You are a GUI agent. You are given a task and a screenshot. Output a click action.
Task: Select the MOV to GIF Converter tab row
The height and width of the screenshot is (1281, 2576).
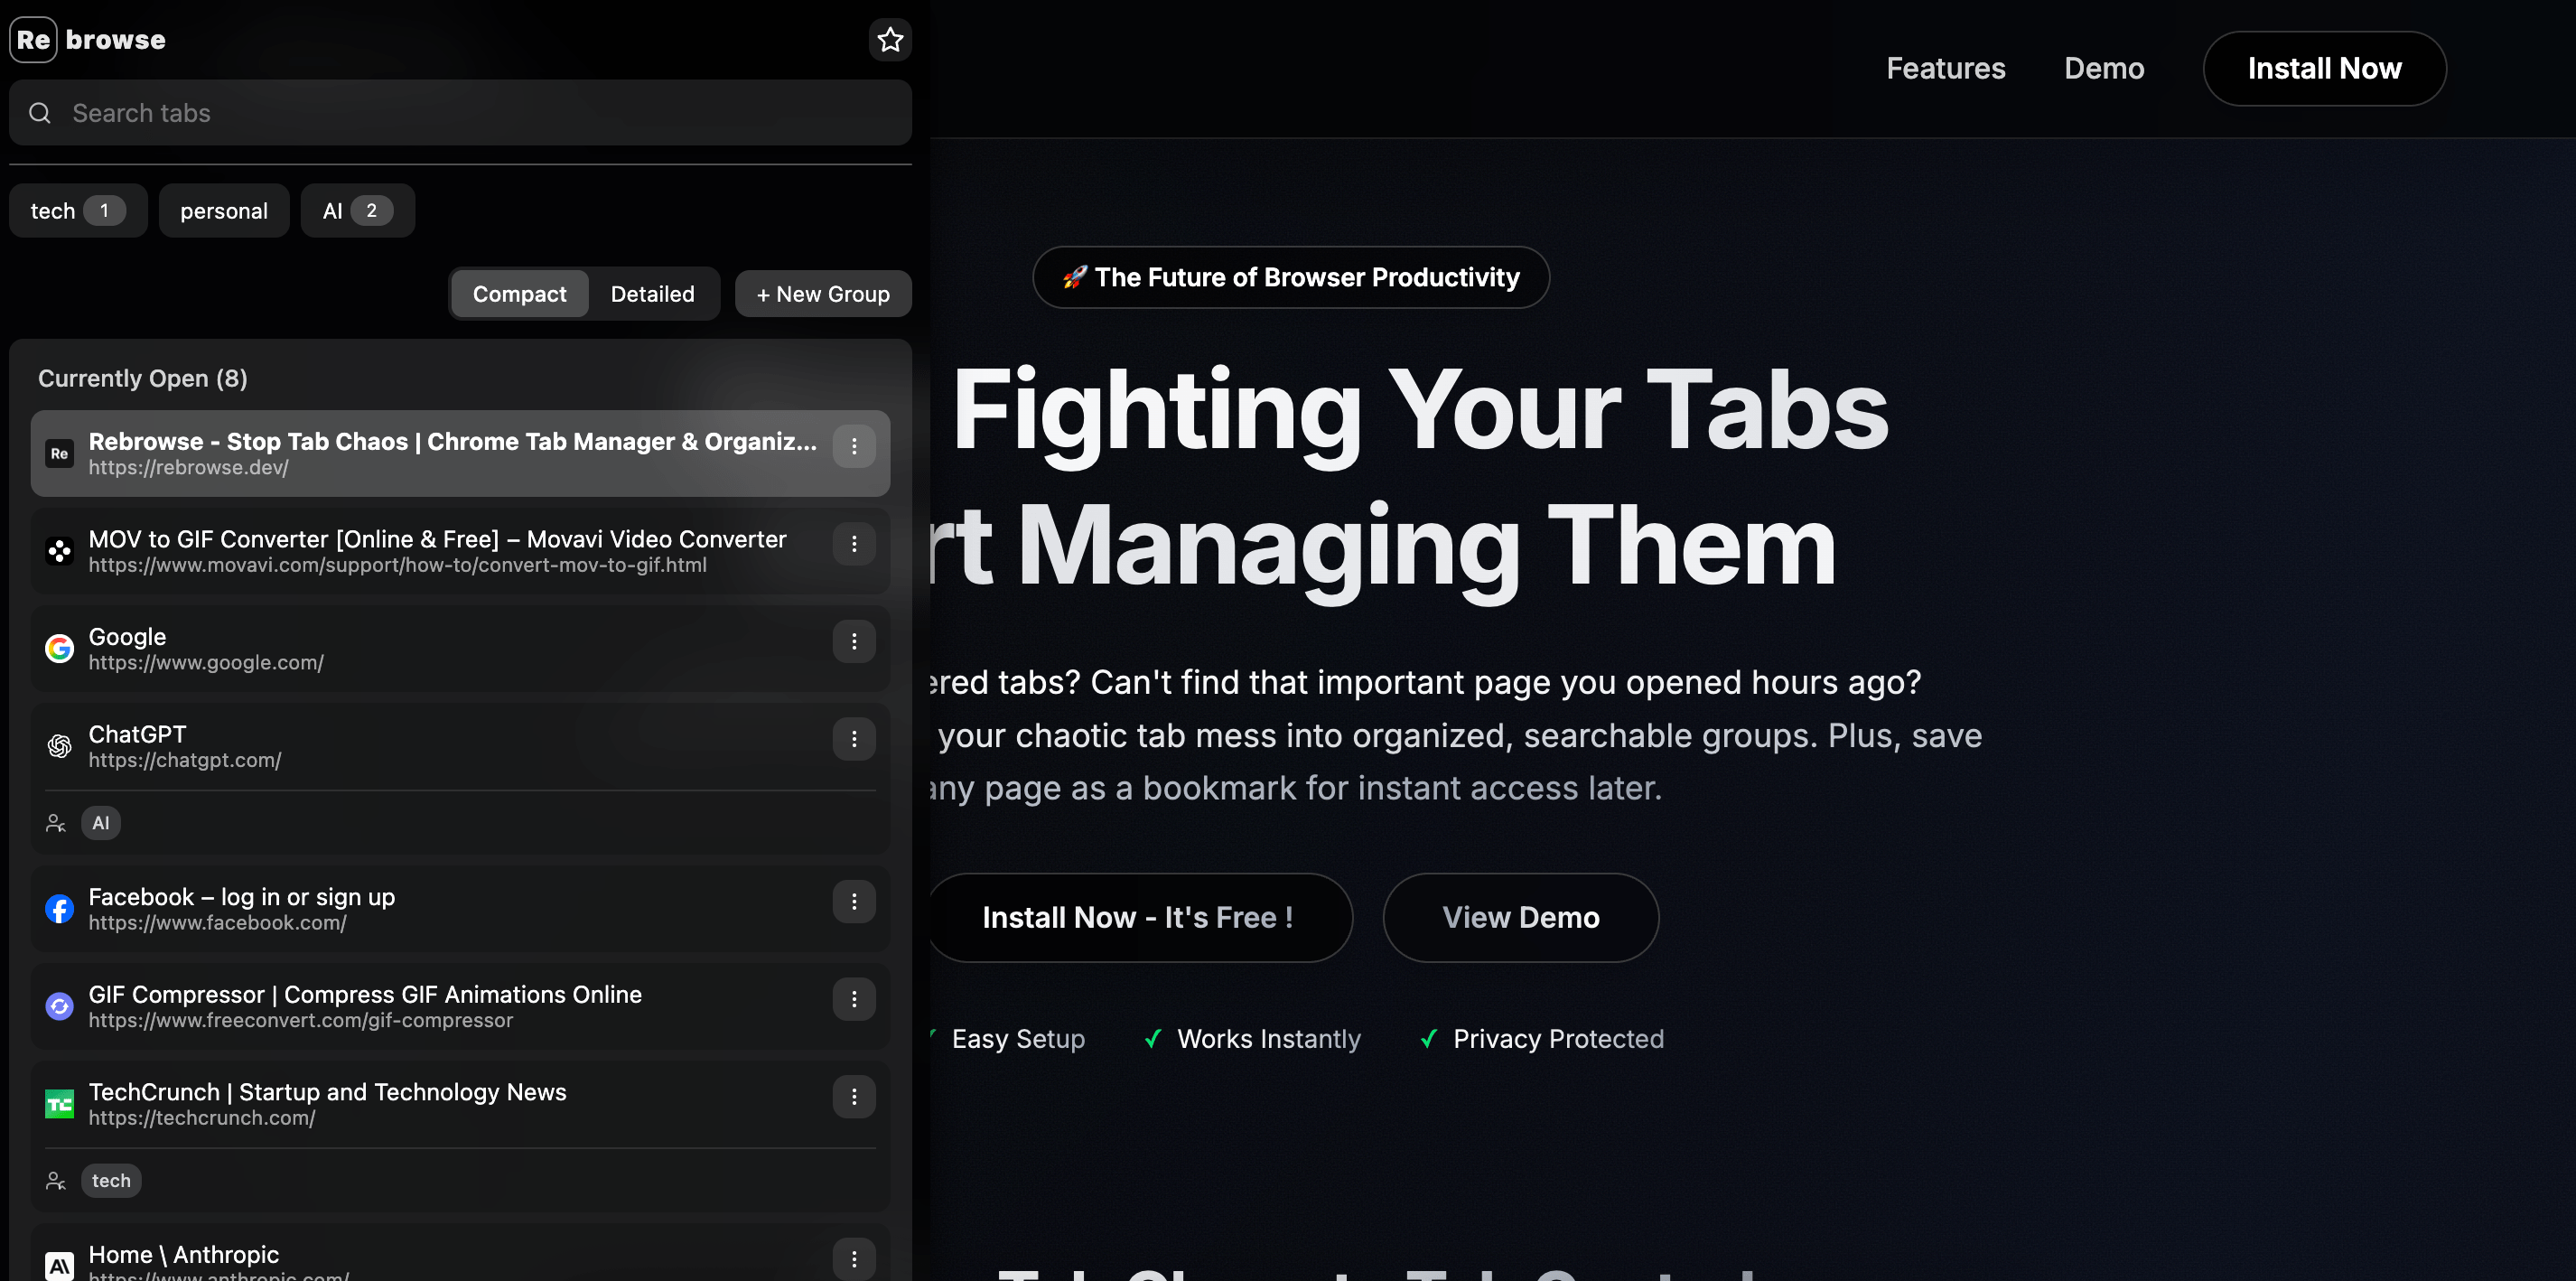coord(460,551)
